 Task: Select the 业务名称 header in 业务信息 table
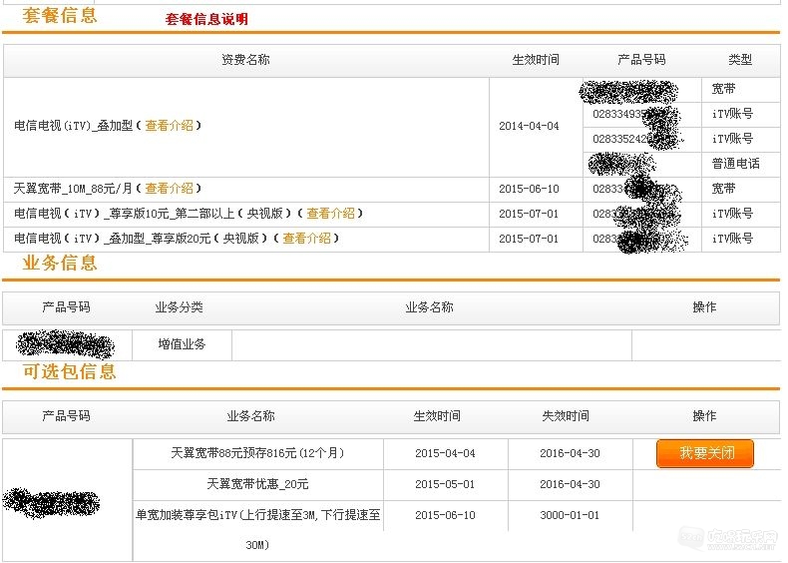(429, 307)
